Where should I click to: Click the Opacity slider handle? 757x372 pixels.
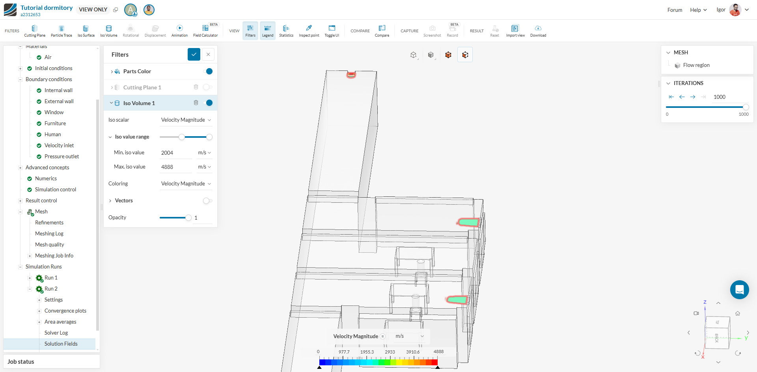pyautogui.click(x=188, y=218)
